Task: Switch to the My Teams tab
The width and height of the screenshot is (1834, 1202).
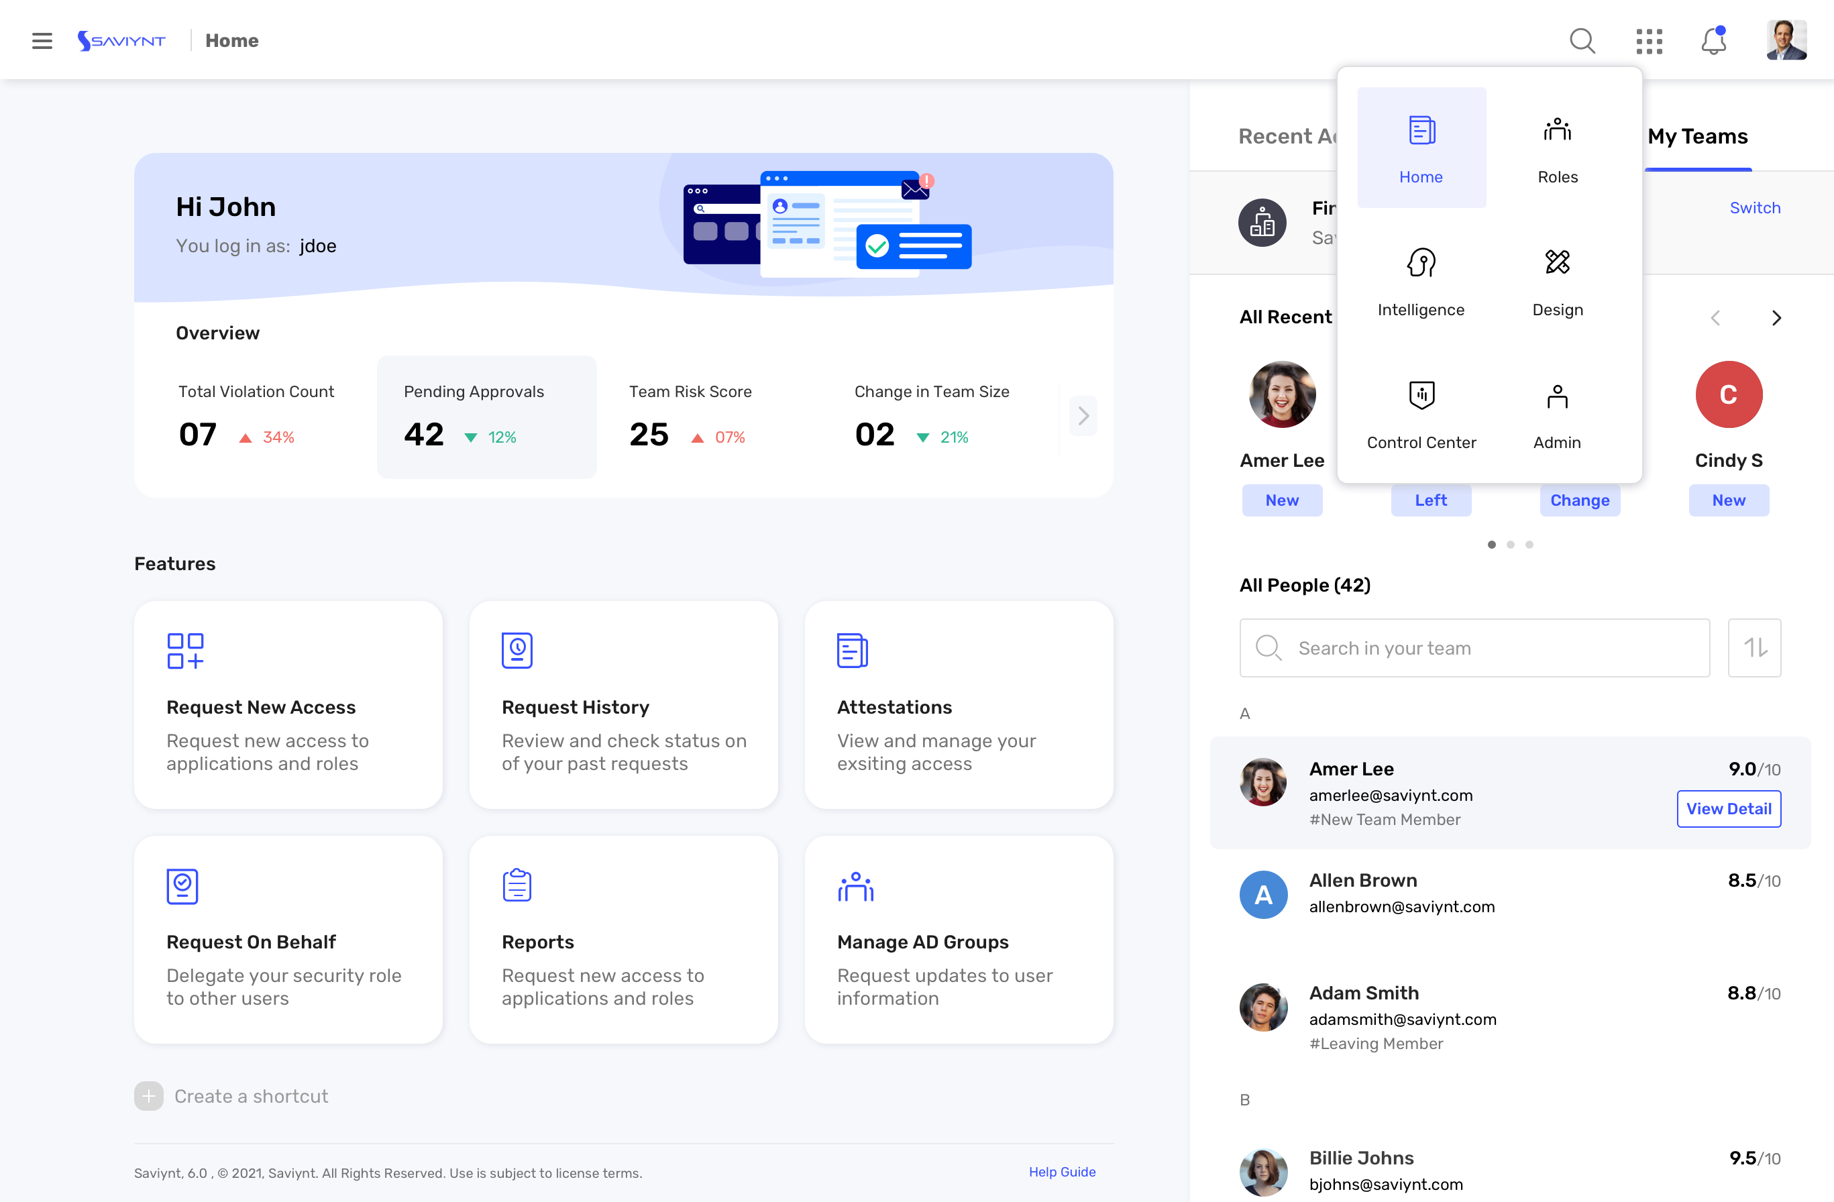Action: (1698, 136)
